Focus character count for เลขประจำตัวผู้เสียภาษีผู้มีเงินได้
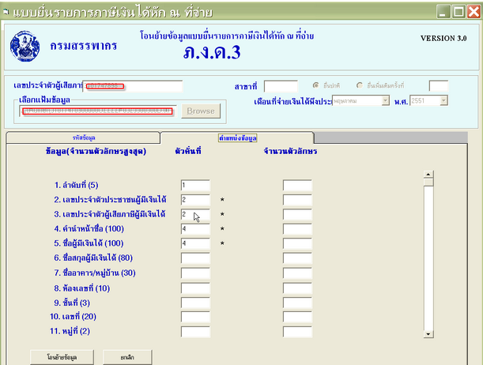 (297, 215)
